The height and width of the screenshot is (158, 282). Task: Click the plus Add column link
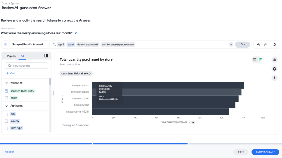[x=10, y=73]
